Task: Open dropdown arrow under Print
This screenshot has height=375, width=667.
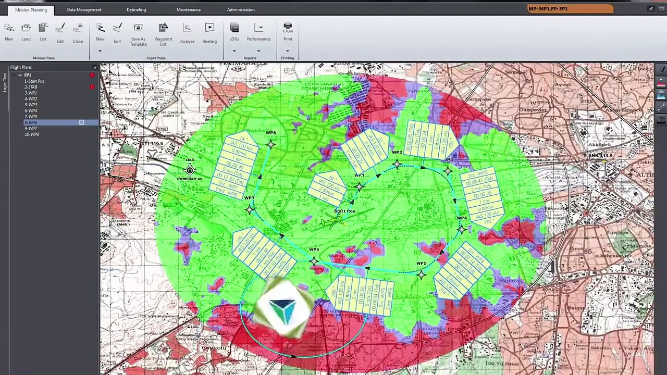Action: click(288, 51)
